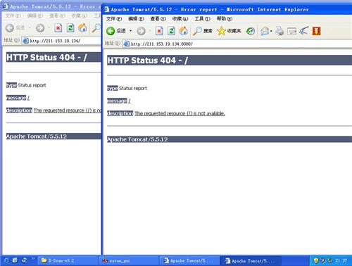Switch to X-Scan-v3.2 taskbar button
352x266 pixels.
(x=68, y=260)
